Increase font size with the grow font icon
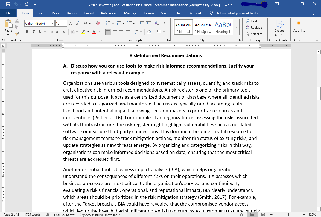Image resolution: width=321 pixels, height=217 pixels. (x=71, y=23)
